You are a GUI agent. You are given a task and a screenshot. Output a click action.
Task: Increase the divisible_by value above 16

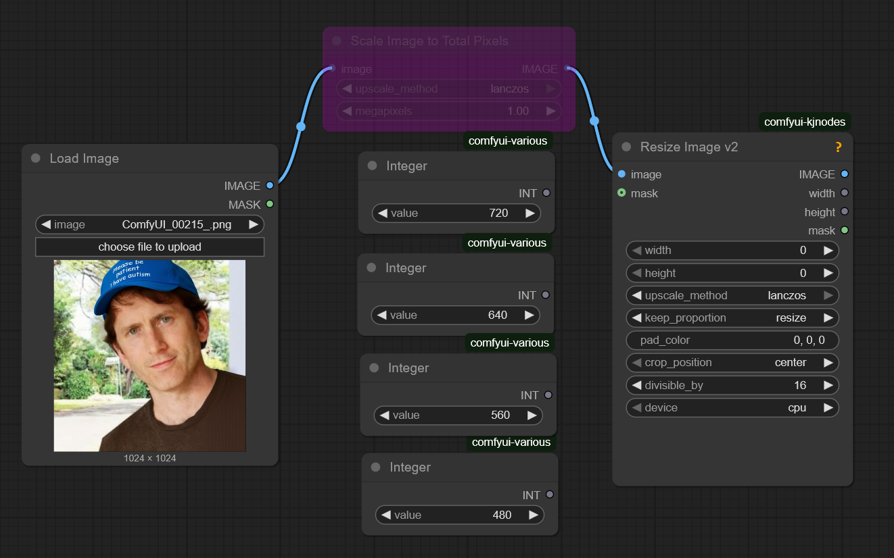(828, 385)
